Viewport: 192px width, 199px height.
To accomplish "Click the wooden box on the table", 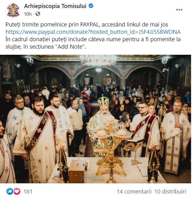I will 76,171.
